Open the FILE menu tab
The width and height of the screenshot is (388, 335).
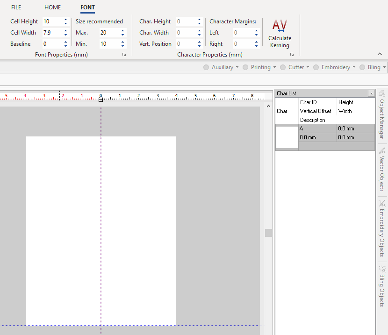[16, 7]
